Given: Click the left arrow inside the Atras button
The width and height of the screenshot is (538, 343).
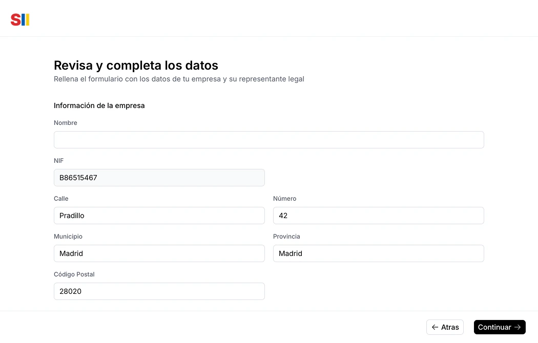Looking at the screenshot, I should (x=435, y=327).
